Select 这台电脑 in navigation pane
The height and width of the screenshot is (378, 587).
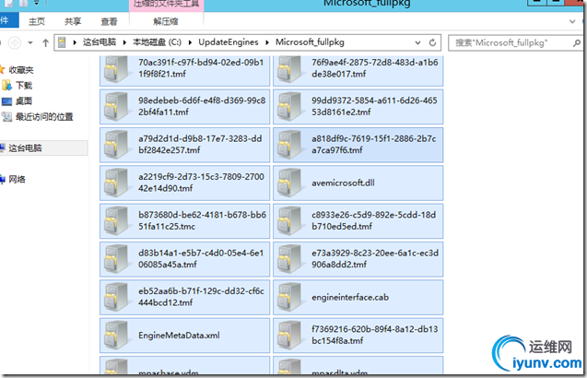25,148
